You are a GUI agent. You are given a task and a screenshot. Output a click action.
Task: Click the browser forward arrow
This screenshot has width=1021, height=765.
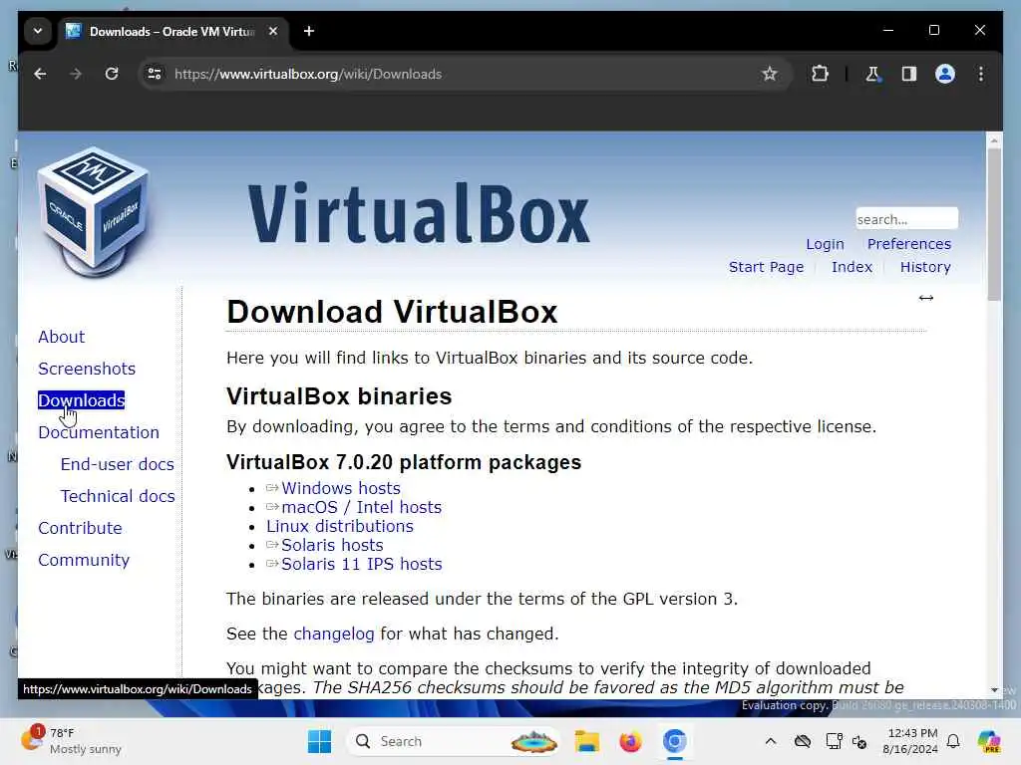[76, 74]
